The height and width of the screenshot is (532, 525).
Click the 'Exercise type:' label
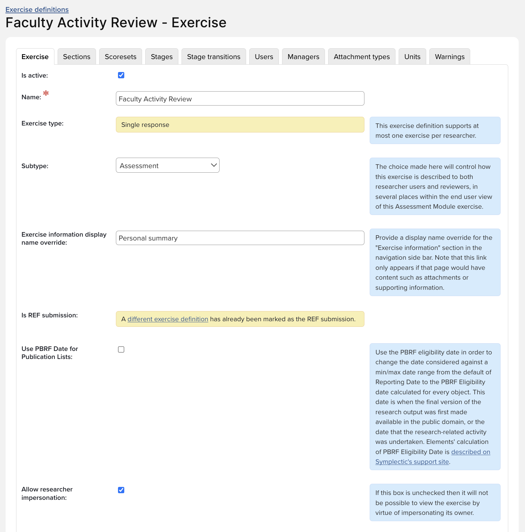(43, 123)
